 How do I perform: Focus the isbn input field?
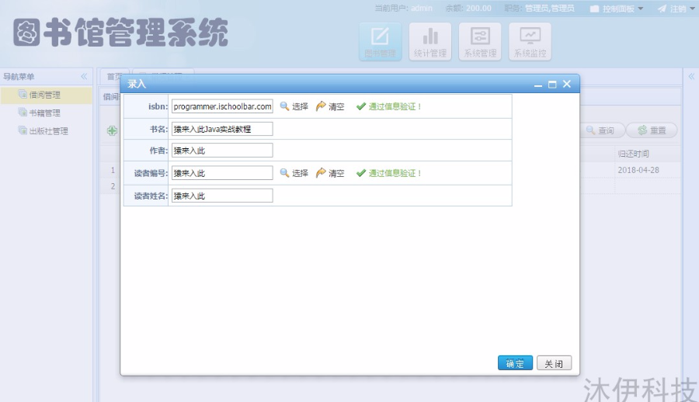pyautogui.click(x=222, y=106)
